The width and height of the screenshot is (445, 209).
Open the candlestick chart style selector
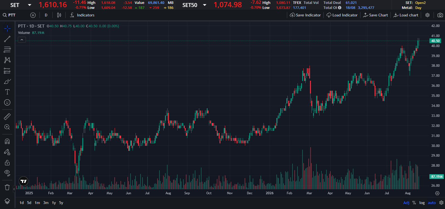[x=59, y=15]
